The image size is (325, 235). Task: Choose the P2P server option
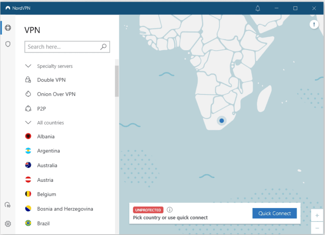pos(41,108)
